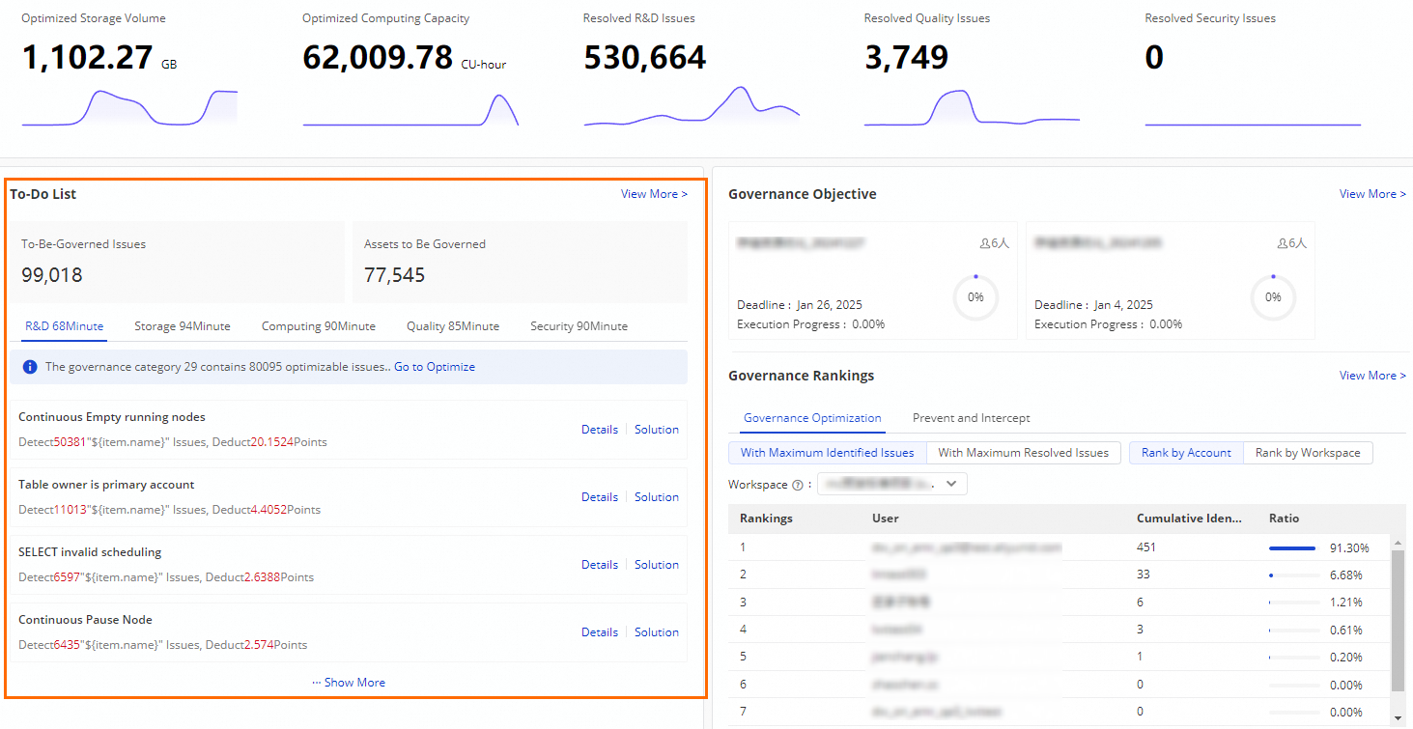
Task: Click the Optimized Storage Volume sparkline chart
Action: pos(129,108)
